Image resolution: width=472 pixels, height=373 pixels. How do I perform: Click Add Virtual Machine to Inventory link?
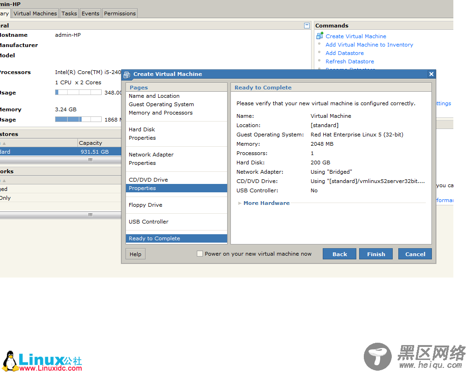pos(369,45)
